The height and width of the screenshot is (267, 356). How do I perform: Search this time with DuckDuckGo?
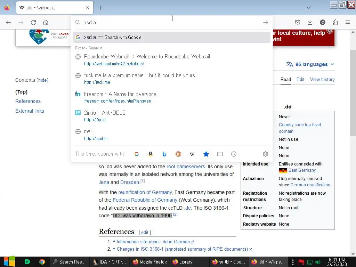coord(178,154)
